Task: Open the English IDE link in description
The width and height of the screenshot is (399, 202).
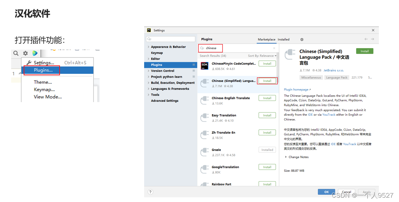Action: [310, 115]
